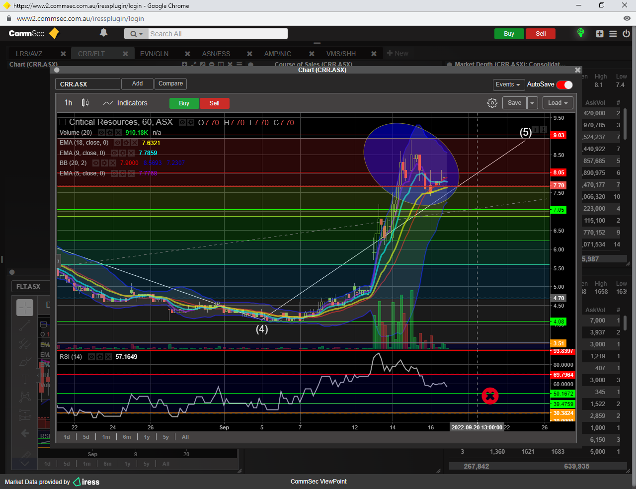Screen dimensions: 636x489
Task: Toggle visibility of EMA (18, close, 0)
Action: [118, 143]
